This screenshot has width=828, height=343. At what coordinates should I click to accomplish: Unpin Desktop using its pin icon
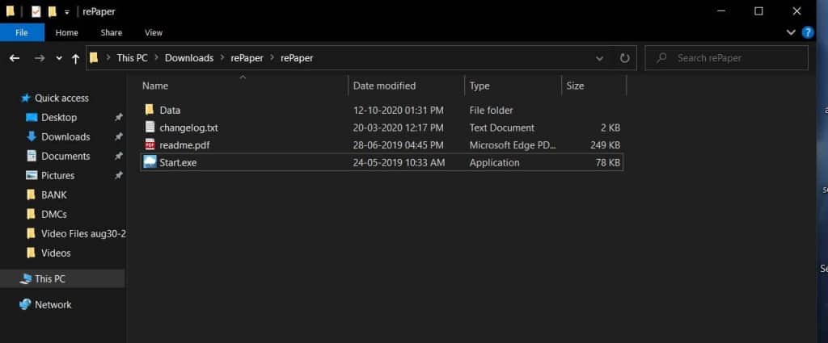coord(119,118)
